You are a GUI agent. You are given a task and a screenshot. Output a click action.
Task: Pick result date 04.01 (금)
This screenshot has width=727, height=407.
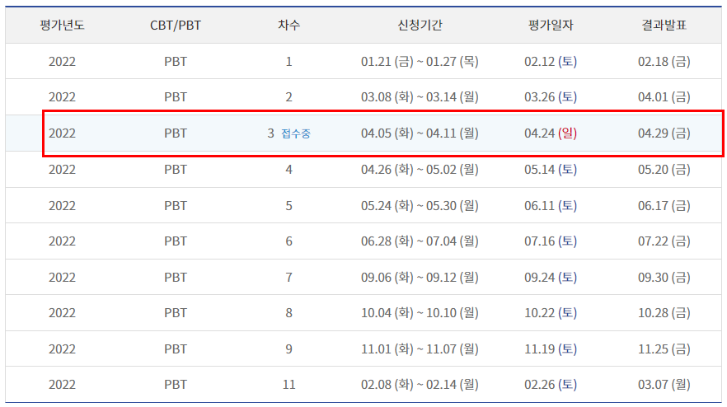click(664, 97)
